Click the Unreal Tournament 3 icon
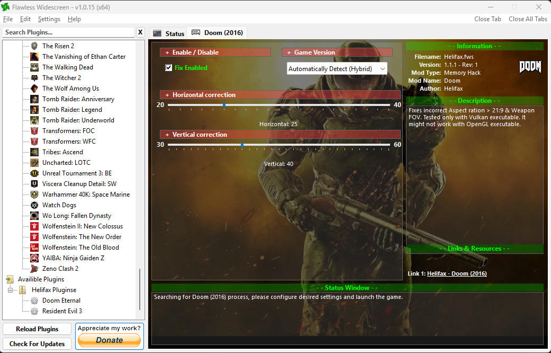The height and width of the screenshot is (353, 551). point(34,173)
